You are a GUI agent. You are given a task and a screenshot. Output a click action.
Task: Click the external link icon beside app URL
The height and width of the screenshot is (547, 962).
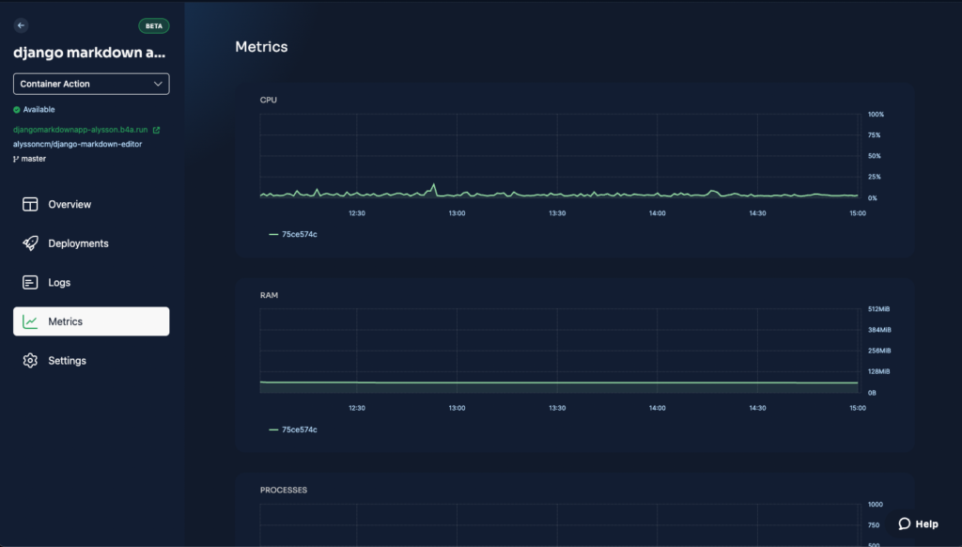coord(156,130)
